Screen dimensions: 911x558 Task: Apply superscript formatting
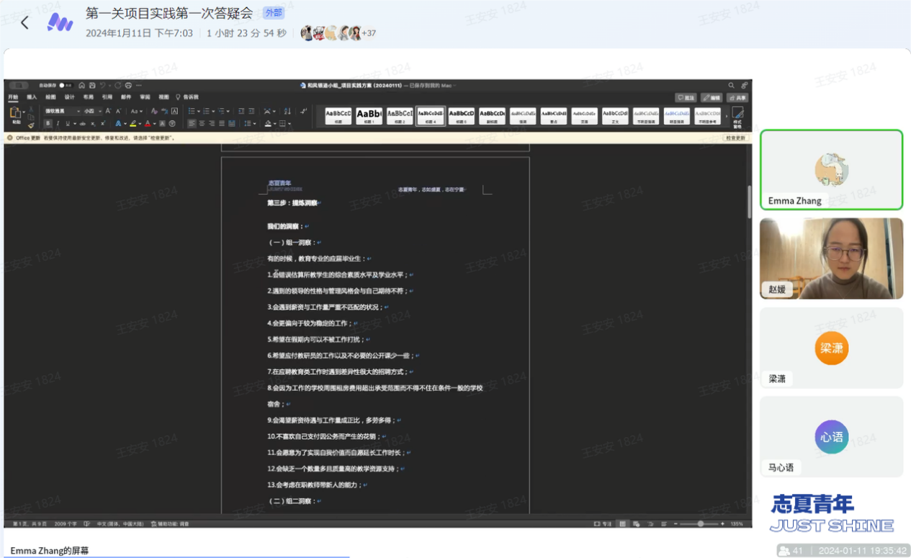(x=103, y=124)
